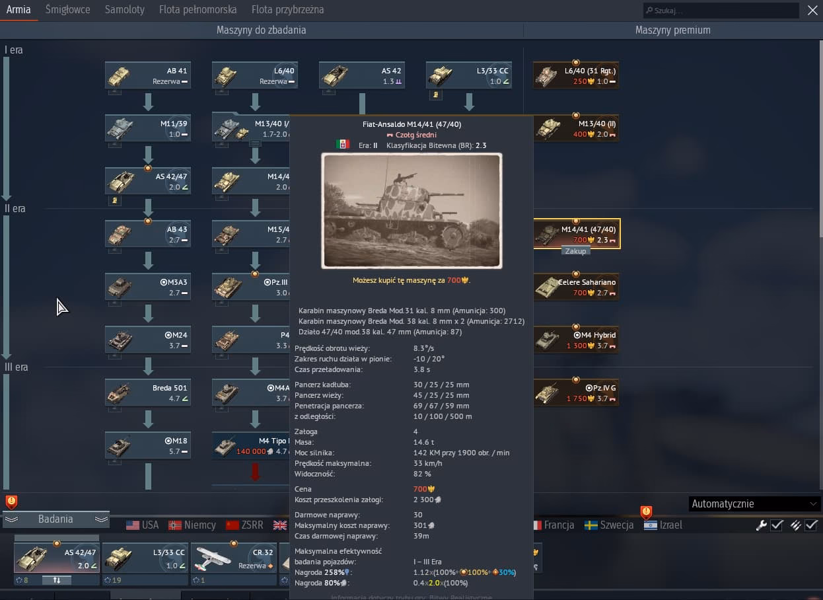The image size is (823, 600).
Task: Click the yellow crew badge under L3/33 CC
Action: (x=436, y=95)
